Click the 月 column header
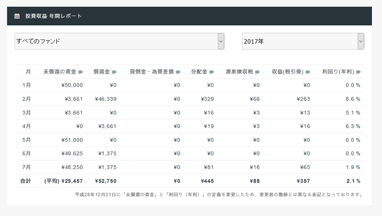The height and width of the screenshot is (216, 382). tap(28, 72)
